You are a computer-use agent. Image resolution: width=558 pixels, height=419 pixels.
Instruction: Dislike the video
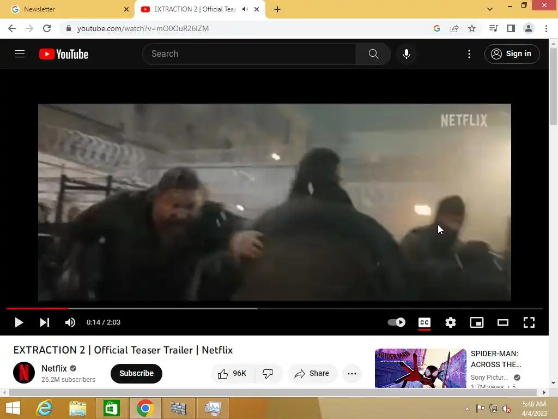pos(268,373)
